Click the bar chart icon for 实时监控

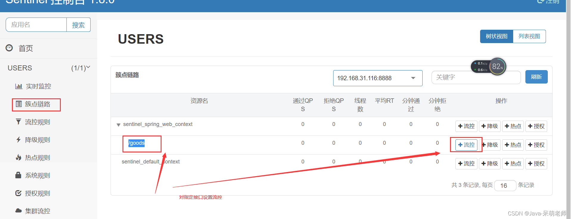coord(19,86)
